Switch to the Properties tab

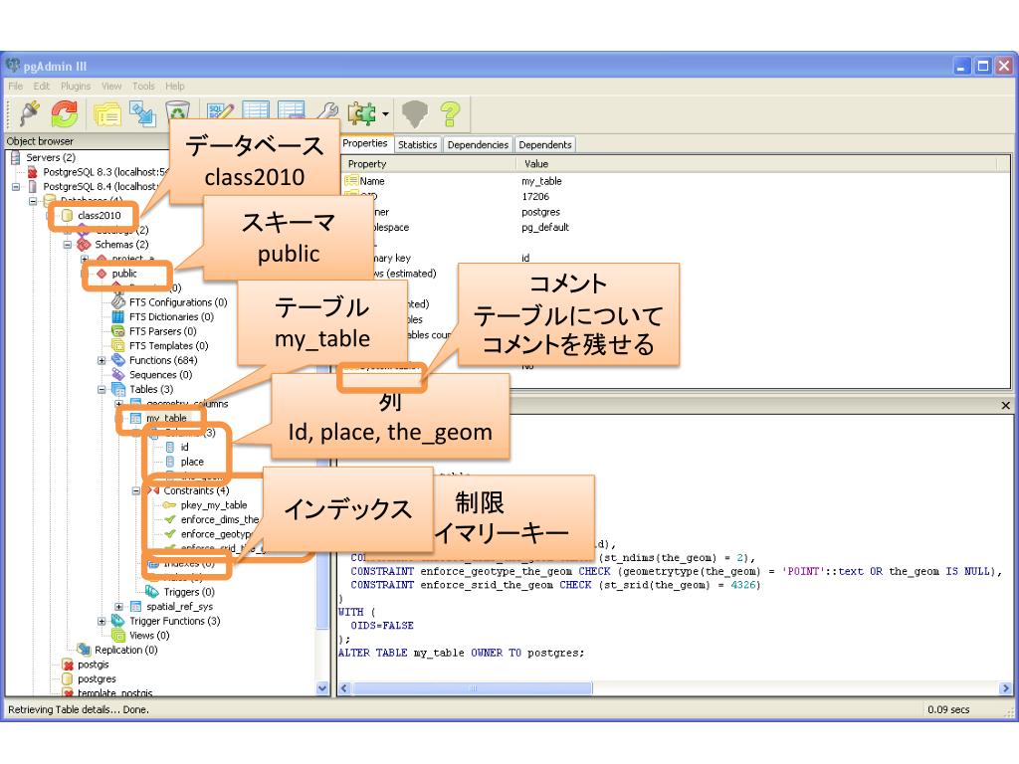[364, 143]
